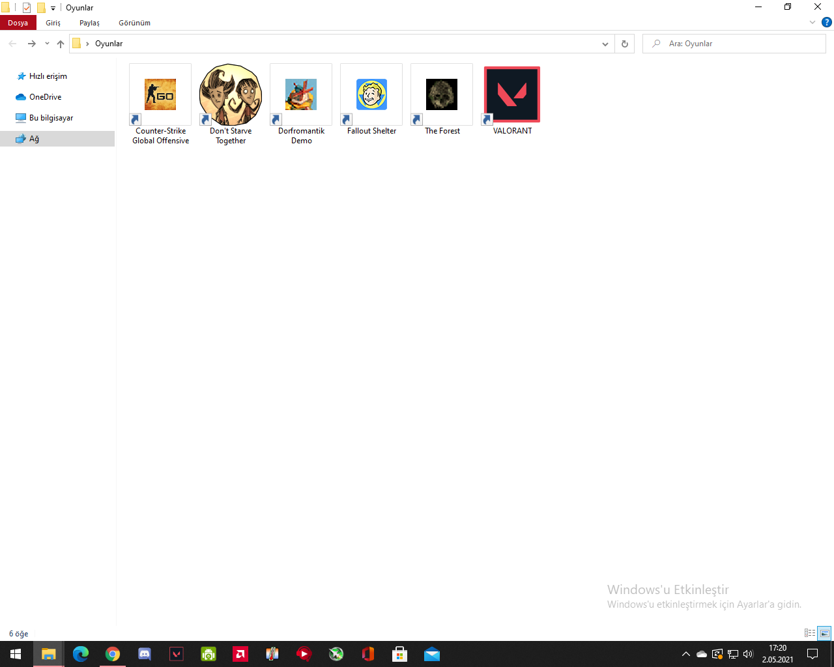This screenshot has height=667, width=834.
Task: Select the Fallout Shelter shortcut icon
Action: point(371,94)
